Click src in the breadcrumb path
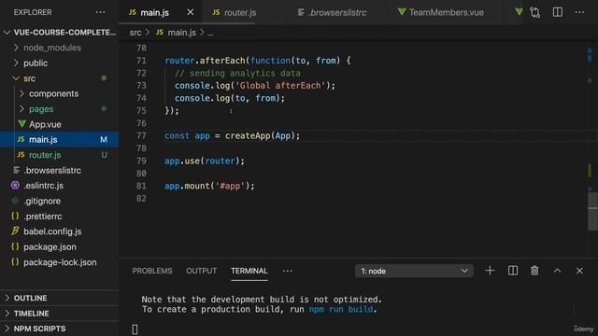598x336 pixels. tap(135, 33)
